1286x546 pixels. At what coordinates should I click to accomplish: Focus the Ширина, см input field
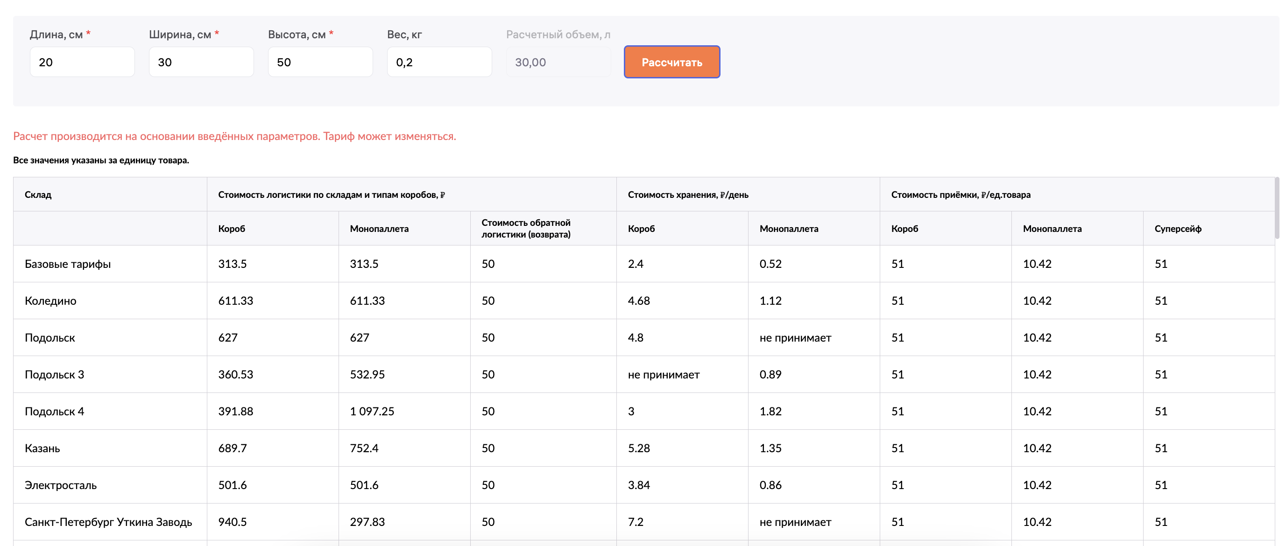tap(201, 62)
